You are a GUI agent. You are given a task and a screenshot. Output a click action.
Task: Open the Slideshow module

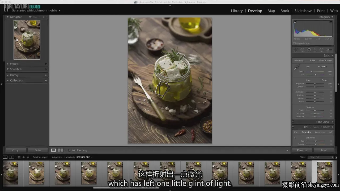coord(303,11)
